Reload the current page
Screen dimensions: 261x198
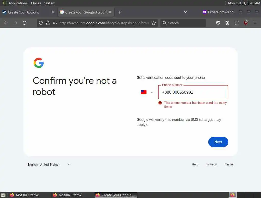[24, 23]
